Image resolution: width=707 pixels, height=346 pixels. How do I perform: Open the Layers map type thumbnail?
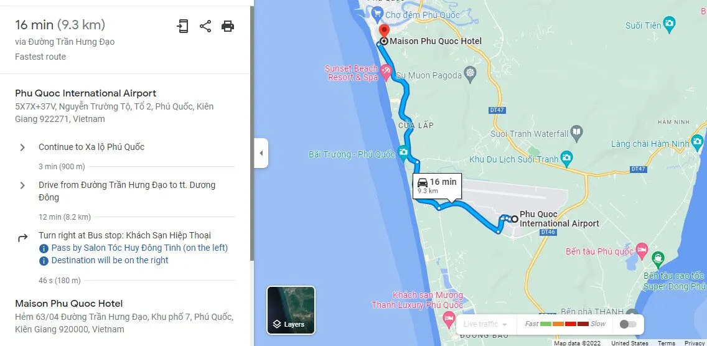[x=291, y=311]
